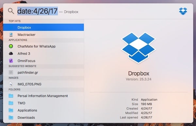Select the TMO folder result
This screenshot has width=196, height=126.
43,103
